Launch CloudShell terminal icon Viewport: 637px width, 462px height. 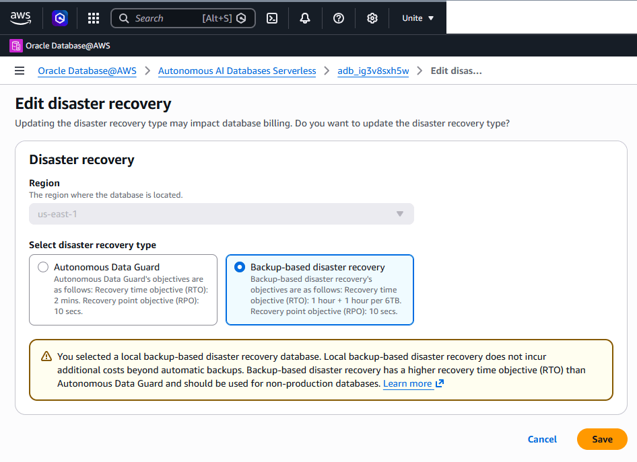[x=272, y=18]
